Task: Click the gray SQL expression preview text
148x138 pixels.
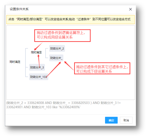Action: pos(63,105)
